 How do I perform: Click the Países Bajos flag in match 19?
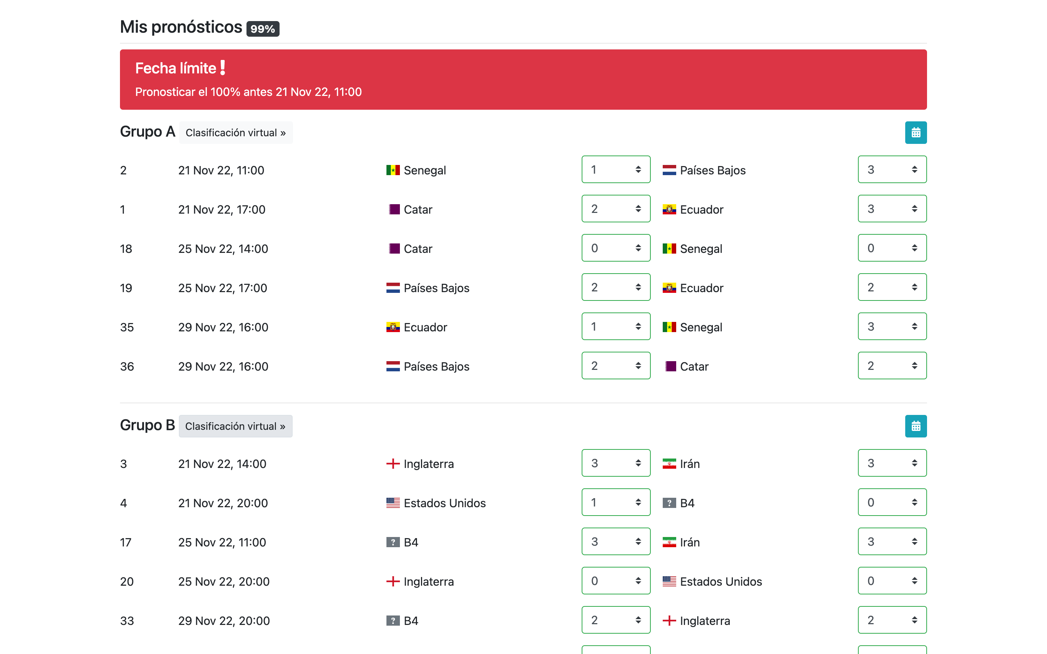pyautogui.click(x=393, y=288)
